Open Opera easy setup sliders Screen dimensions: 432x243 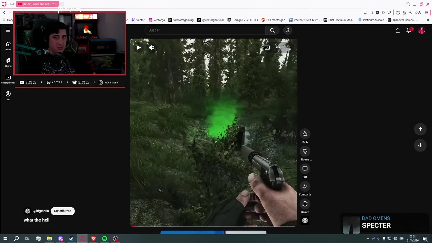(427, 12)
